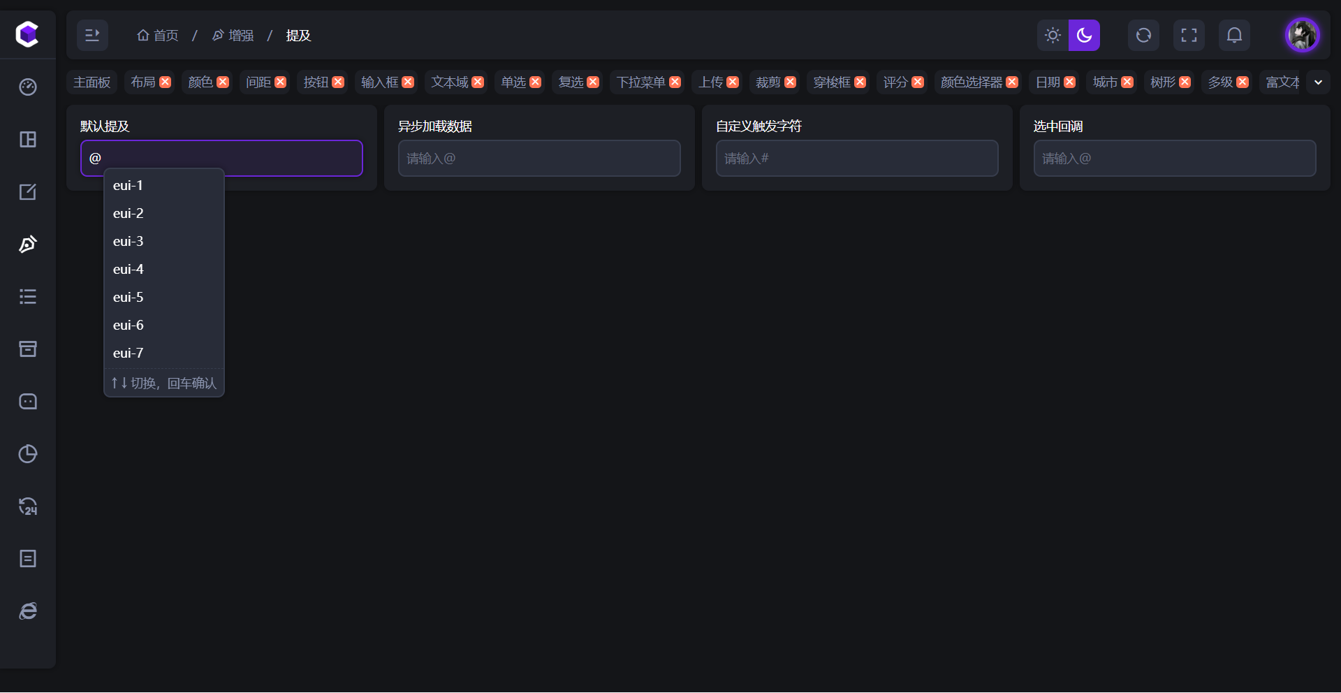The image size is (1341, 693).
Task: Close the 复选 tab
Action: 593,82
